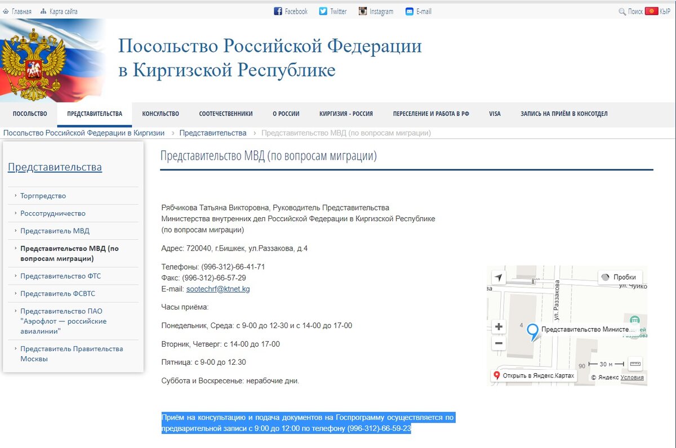The image size is (676, 448).
Task: Open the sidebar heading Представительства
Action: coord(55,167)
